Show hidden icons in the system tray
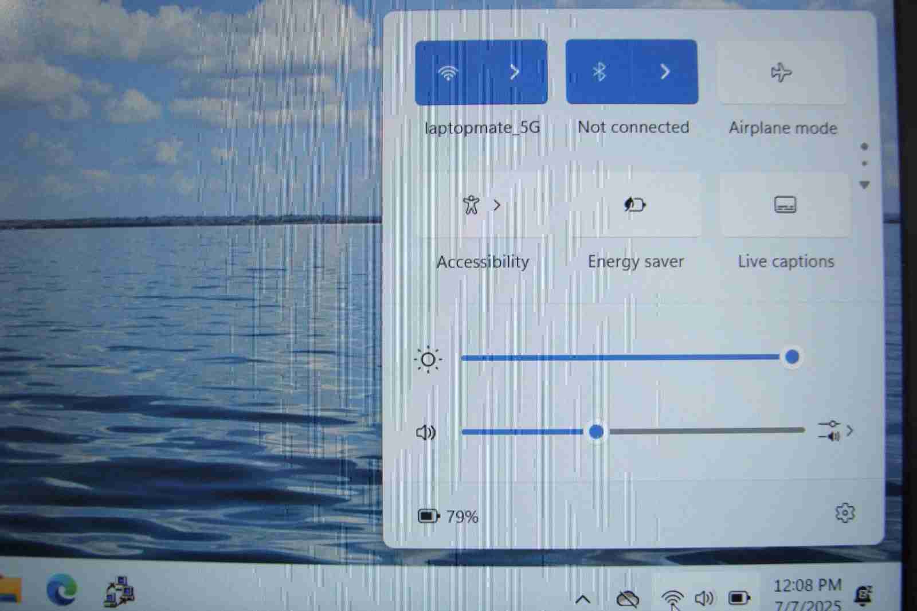Image resolution: width=917 pixels, height=611 pixels. point(582,599)
